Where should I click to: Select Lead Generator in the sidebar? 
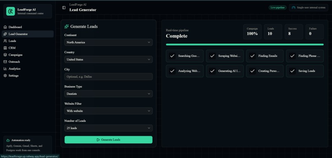pyautogui.click(x=28, y=34)
